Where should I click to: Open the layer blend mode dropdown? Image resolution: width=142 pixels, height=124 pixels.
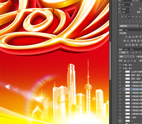point(127,56)
